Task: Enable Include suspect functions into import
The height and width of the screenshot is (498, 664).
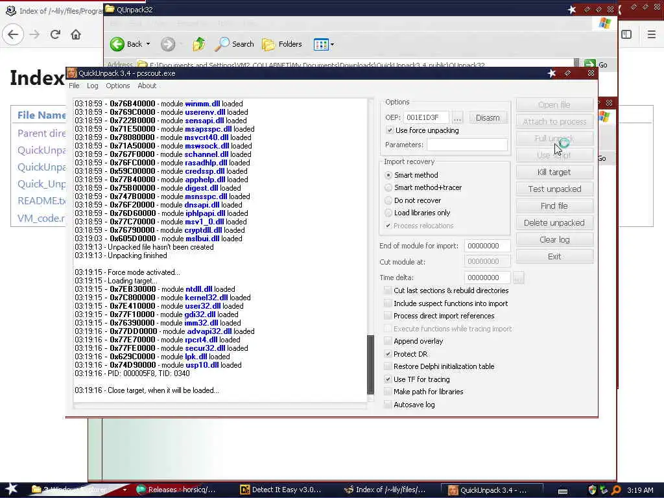Action: (x=388, y=303)
